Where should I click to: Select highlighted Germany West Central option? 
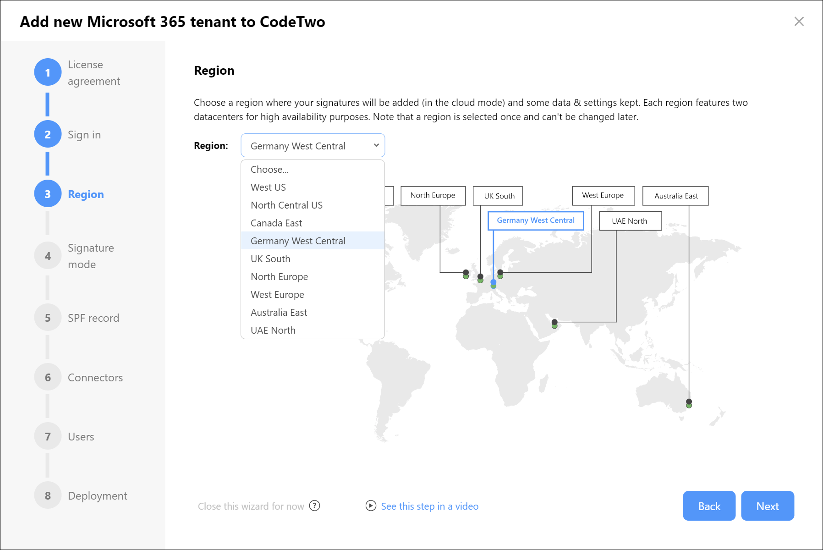pos(313,241)
